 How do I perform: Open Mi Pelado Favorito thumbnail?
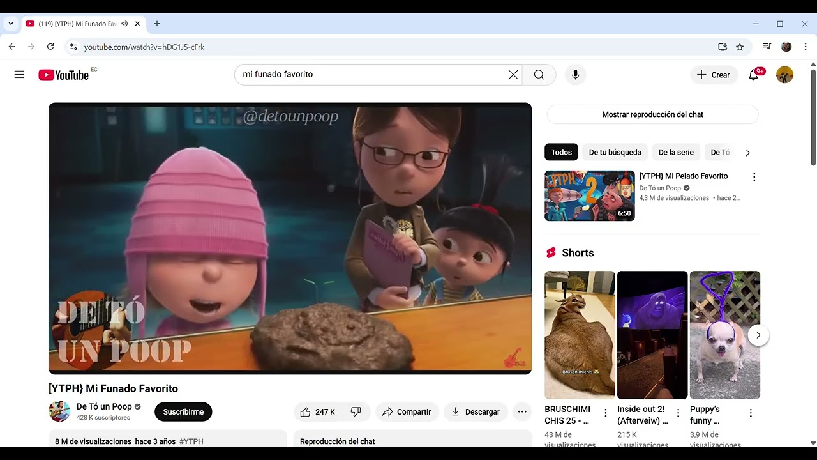[590, 195]
